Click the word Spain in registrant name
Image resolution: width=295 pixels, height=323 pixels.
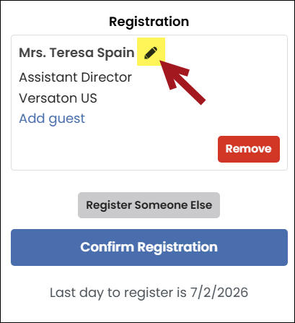pos(115,53)
